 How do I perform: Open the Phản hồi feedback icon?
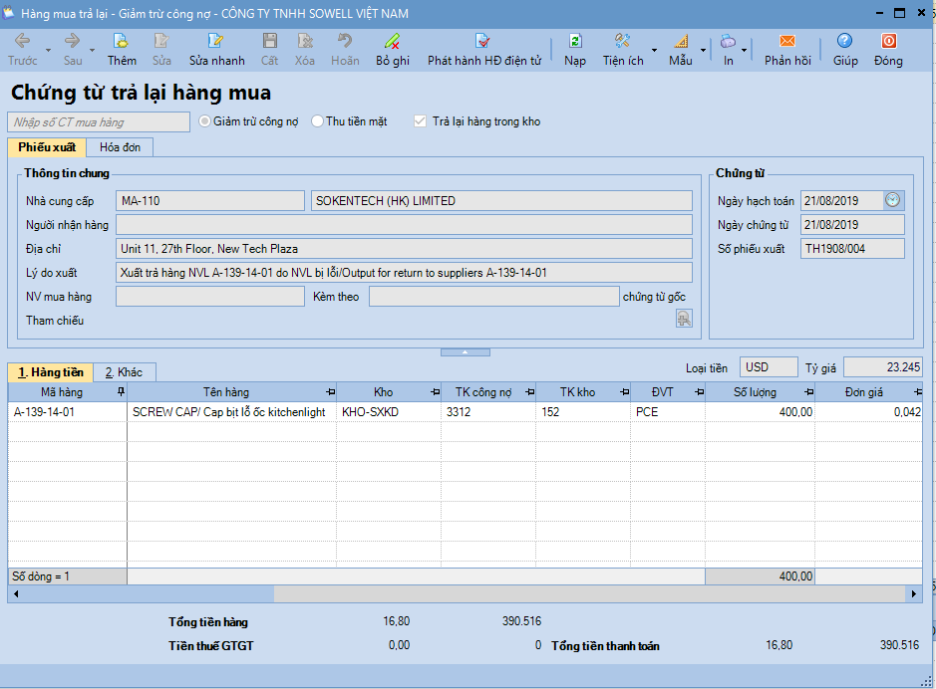coord(787,42)
